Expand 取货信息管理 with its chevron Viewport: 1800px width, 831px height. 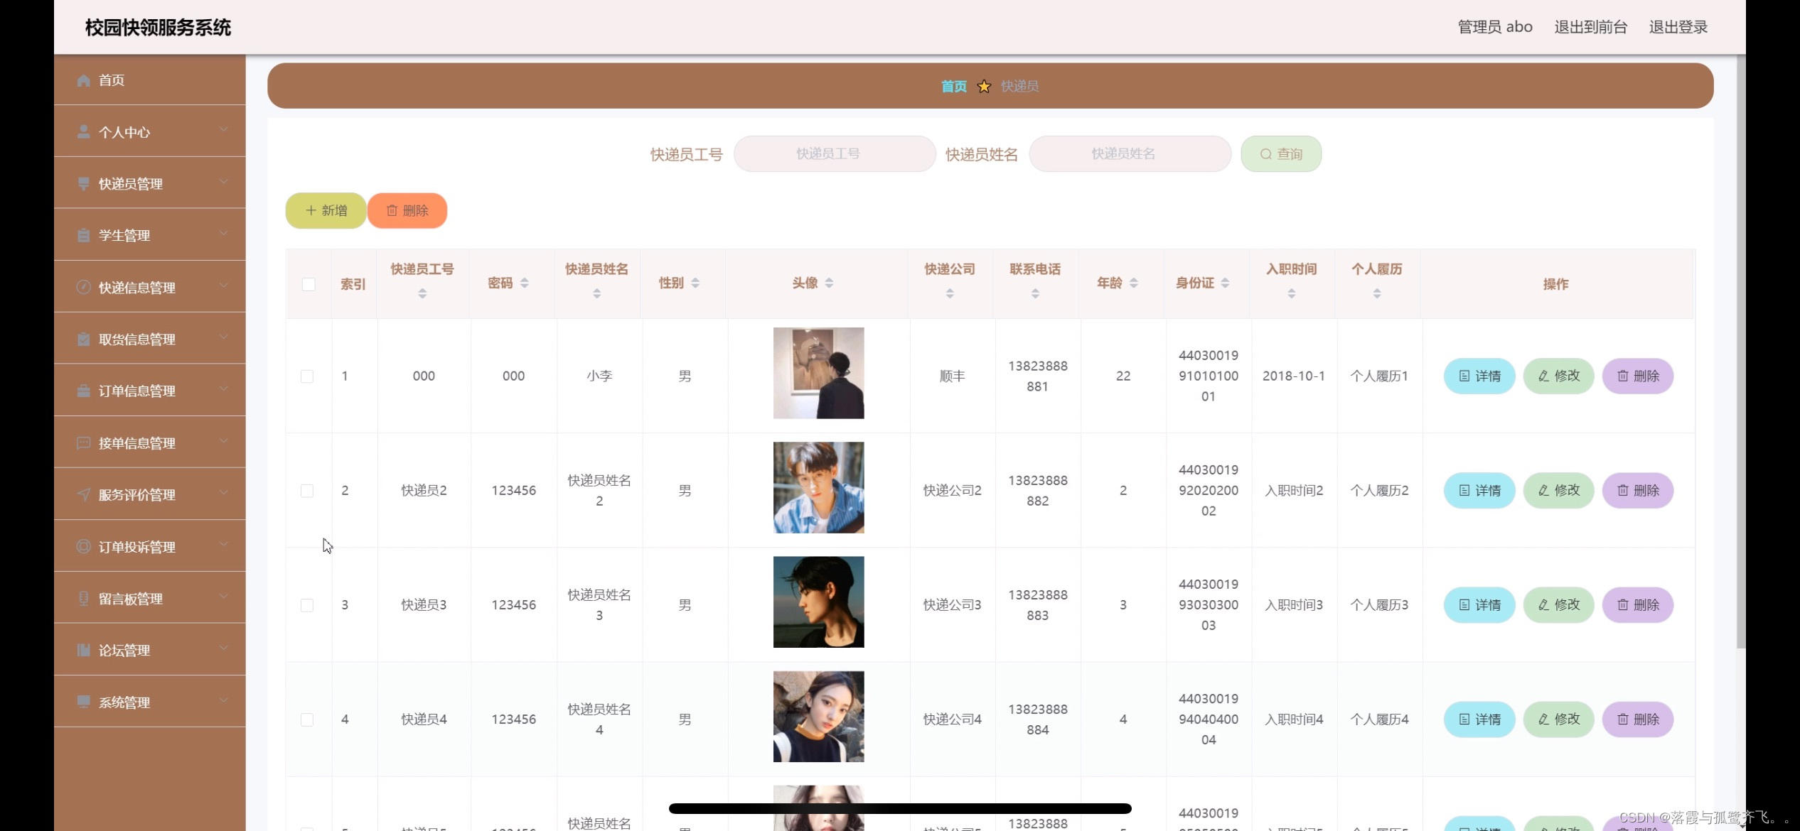224,337
